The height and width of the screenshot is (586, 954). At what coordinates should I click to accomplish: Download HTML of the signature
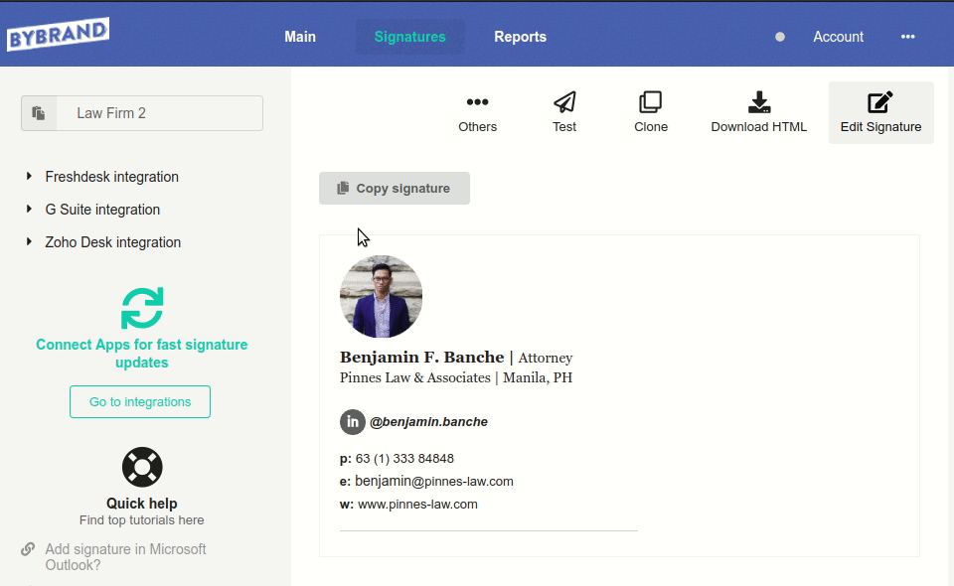coord(758,112)
